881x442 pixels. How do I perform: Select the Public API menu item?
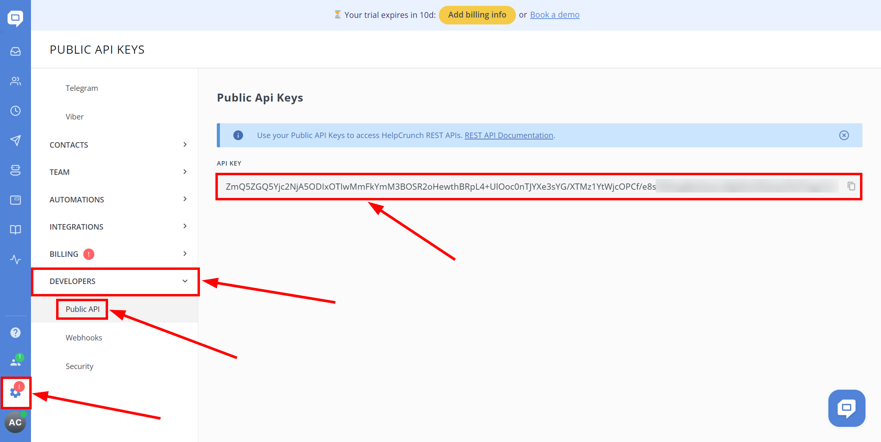[83, 309]
